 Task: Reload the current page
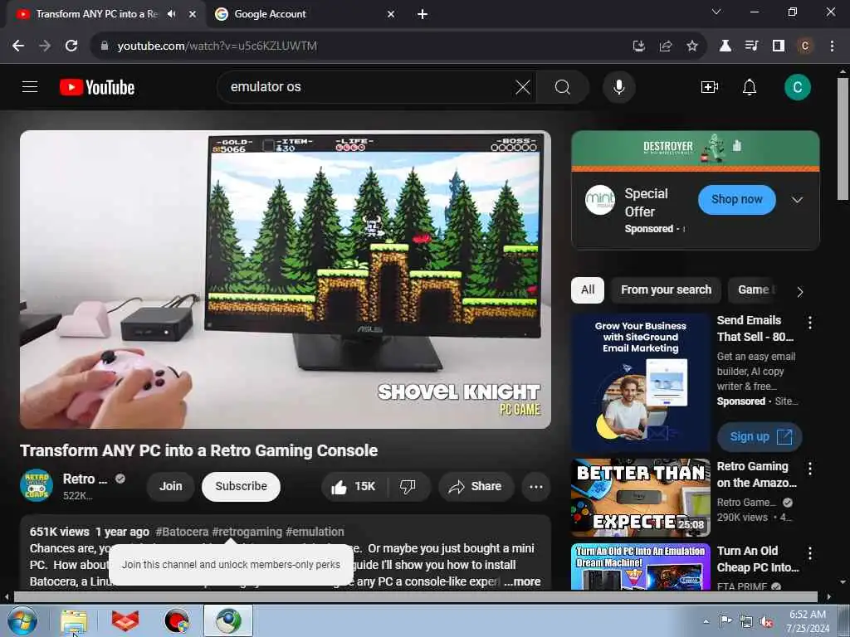(x=71, y=46)
